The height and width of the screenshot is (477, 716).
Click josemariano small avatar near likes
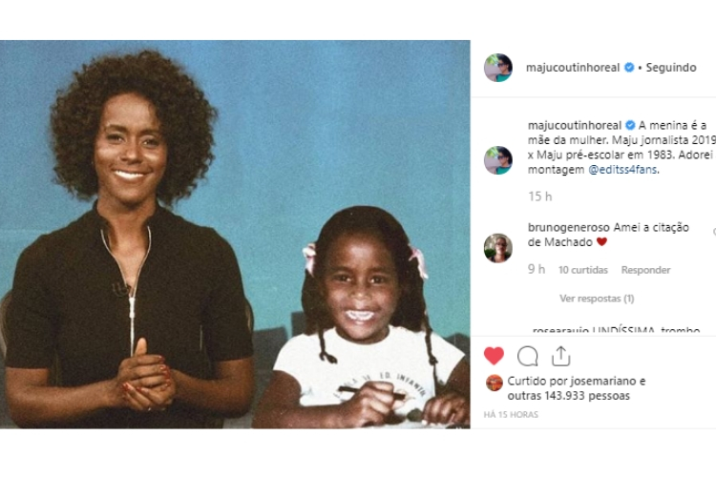pos(495,383)
